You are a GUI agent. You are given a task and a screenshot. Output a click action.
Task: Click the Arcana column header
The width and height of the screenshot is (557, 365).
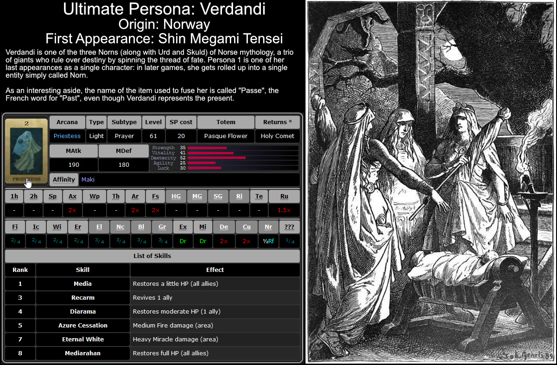click(67, 122)
